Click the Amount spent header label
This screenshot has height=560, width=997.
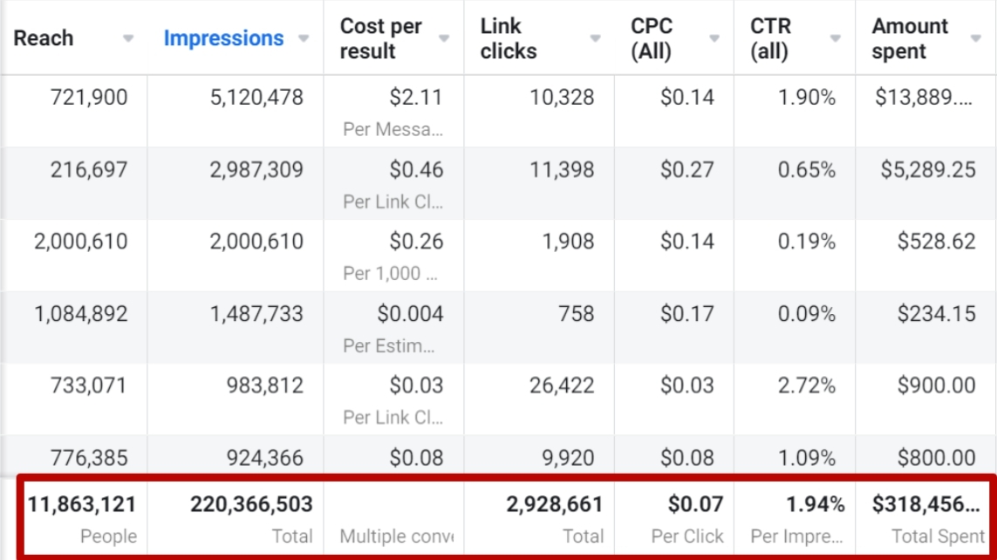tap(910, 38)
